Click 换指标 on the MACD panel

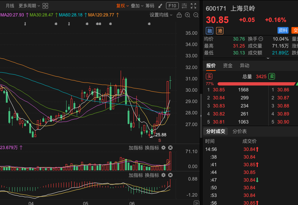pyautogui.click(x=152, y=175)
